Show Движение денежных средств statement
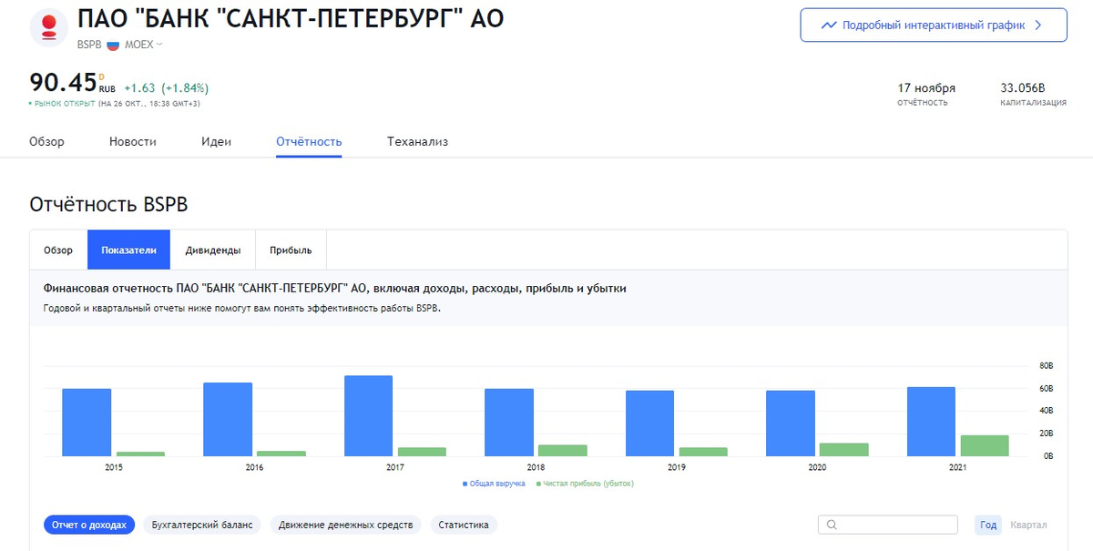This screenshot has width=1093, height=551. click(346, 525)
